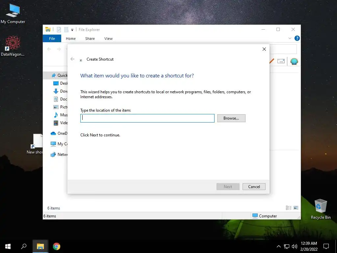Select the Music note icon in the sidebar

[56, 115]
